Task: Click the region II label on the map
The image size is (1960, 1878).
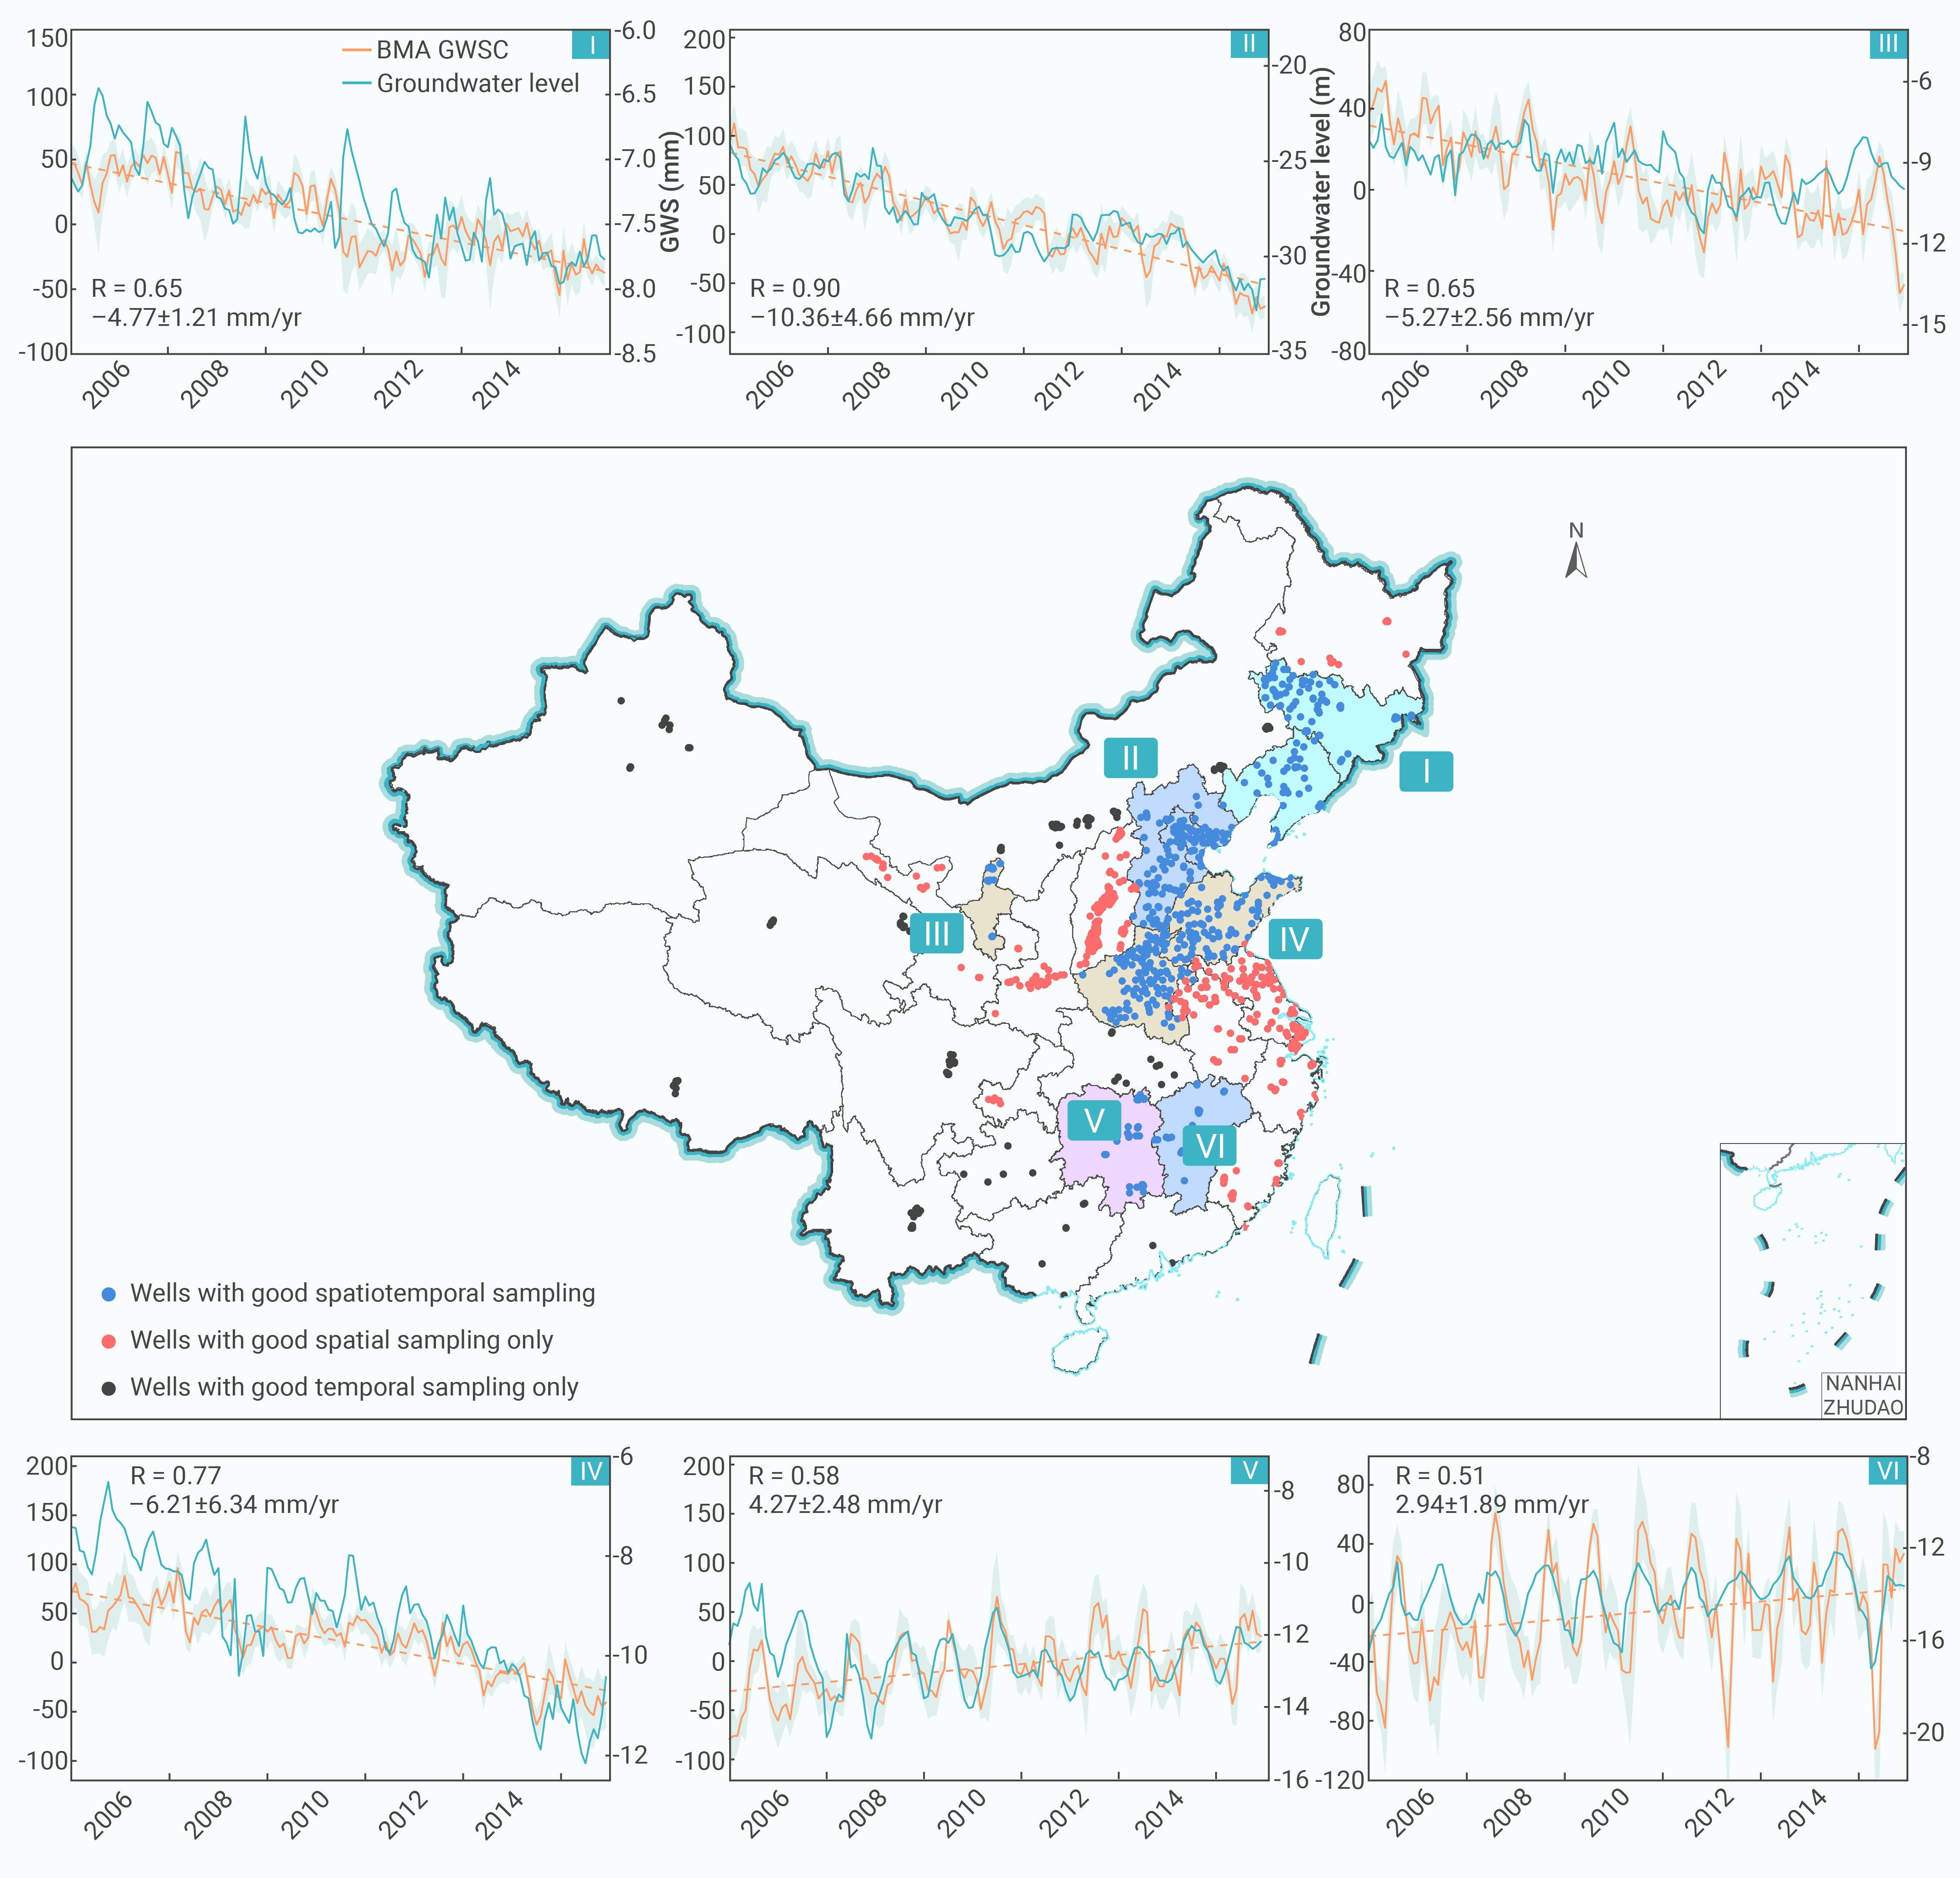Action: 1130,758
